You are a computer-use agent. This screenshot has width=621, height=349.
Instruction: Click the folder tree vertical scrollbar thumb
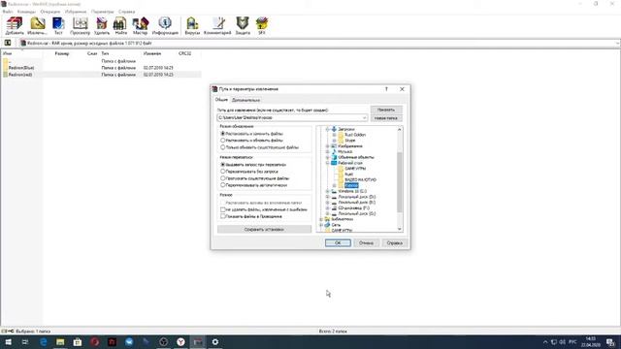[399, 182]
